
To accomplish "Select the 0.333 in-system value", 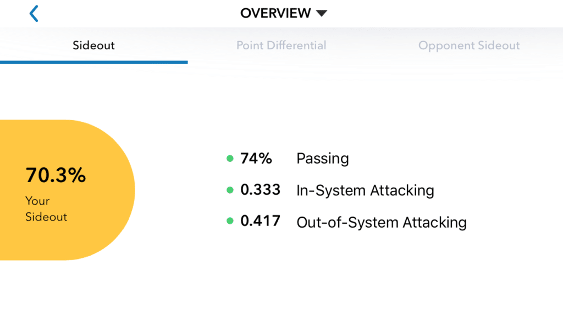I will pyautogui.click(x=260, y=190).
